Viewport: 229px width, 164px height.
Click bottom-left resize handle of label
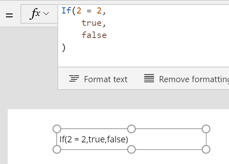tap(57, 149)
